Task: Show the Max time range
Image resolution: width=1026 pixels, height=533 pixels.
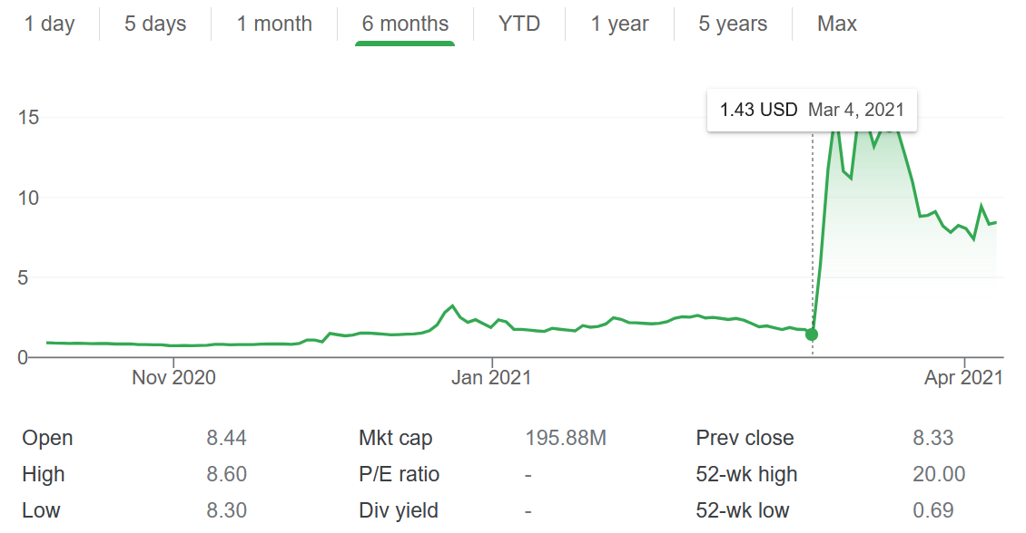Action: coord(836,24)
